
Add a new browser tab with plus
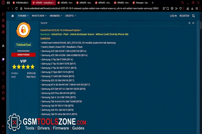[153, 3]
